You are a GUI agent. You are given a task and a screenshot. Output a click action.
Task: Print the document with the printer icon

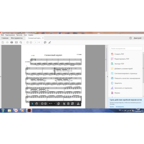pos(12,42)
